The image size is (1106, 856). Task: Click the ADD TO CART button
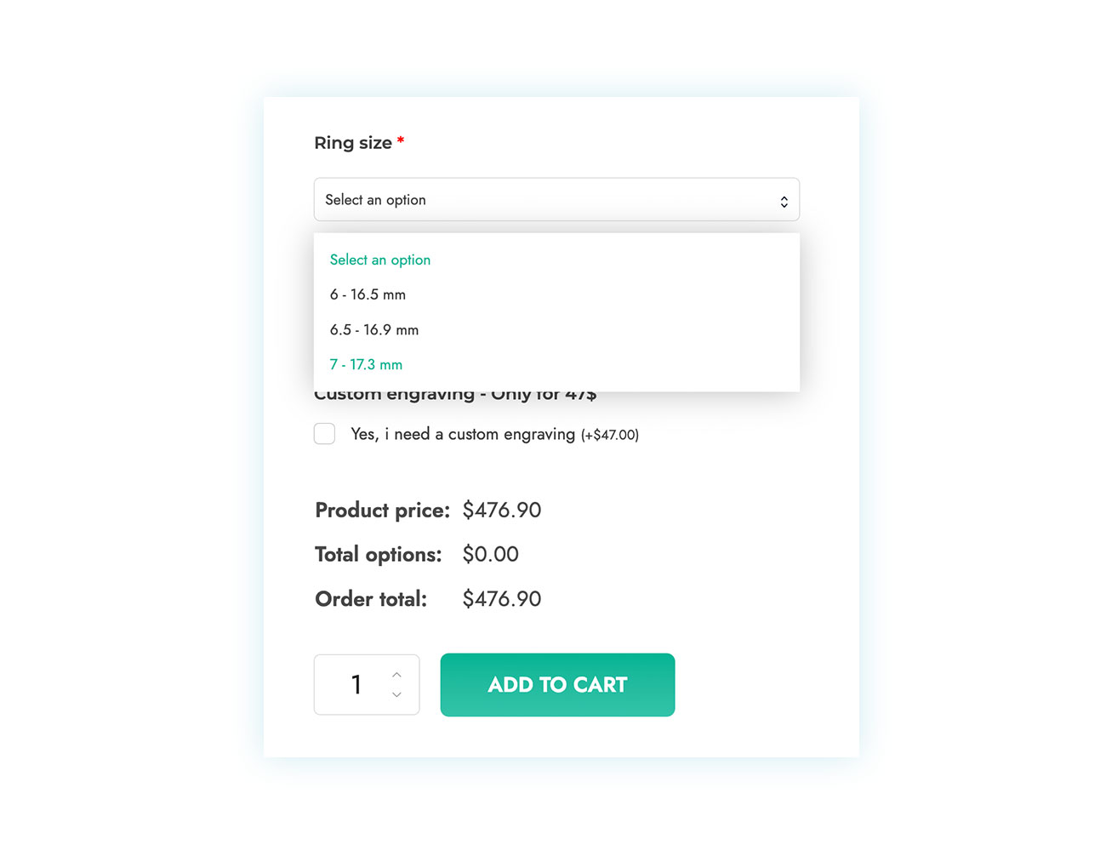click(x=557, y=685)
